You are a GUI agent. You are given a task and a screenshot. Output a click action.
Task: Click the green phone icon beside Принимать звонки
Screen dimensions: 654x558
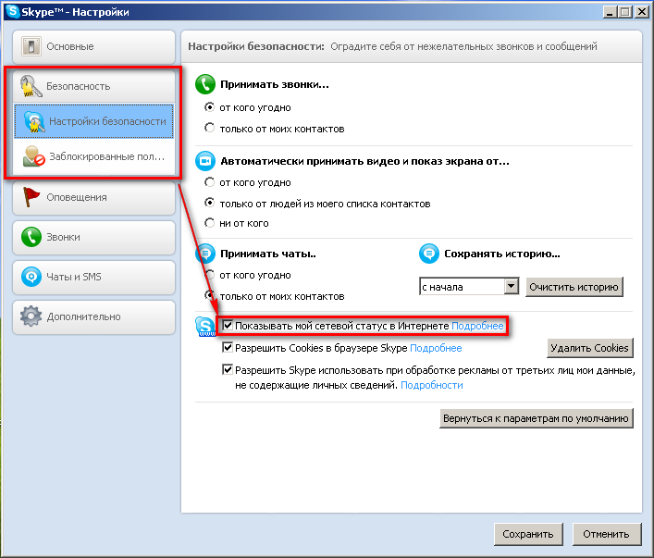205,84
